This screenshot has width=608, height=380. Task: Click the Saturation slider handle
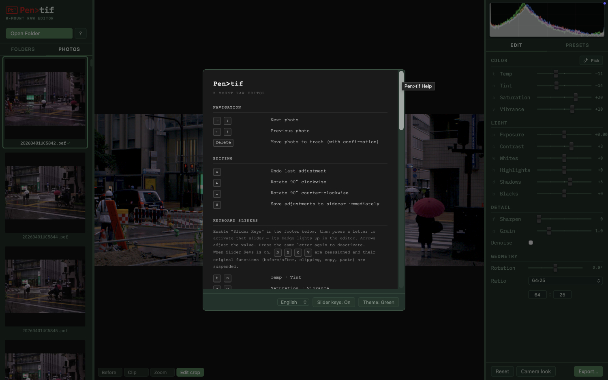tap(576, 97)
